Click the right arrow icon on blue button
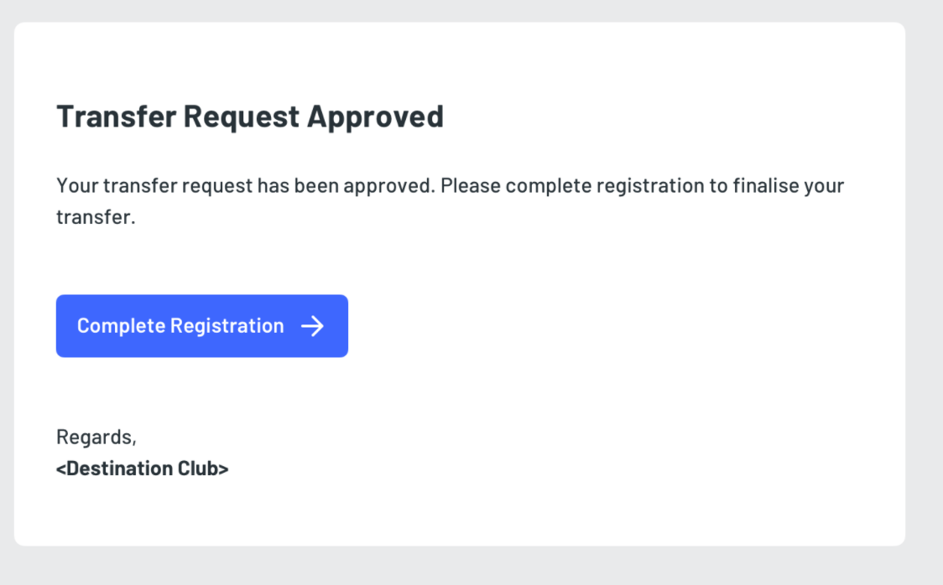 [312, 326]
